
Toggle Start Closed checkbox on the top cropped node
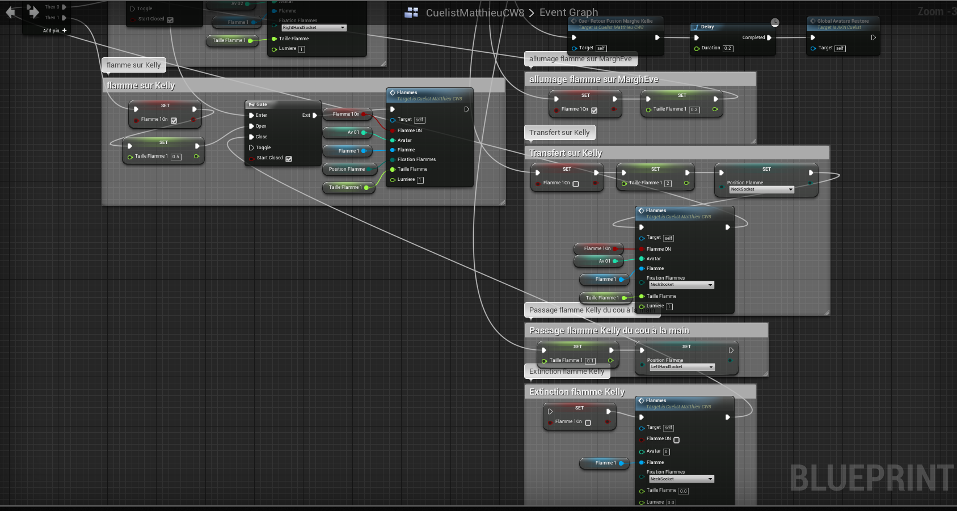[x=170, y=20]
